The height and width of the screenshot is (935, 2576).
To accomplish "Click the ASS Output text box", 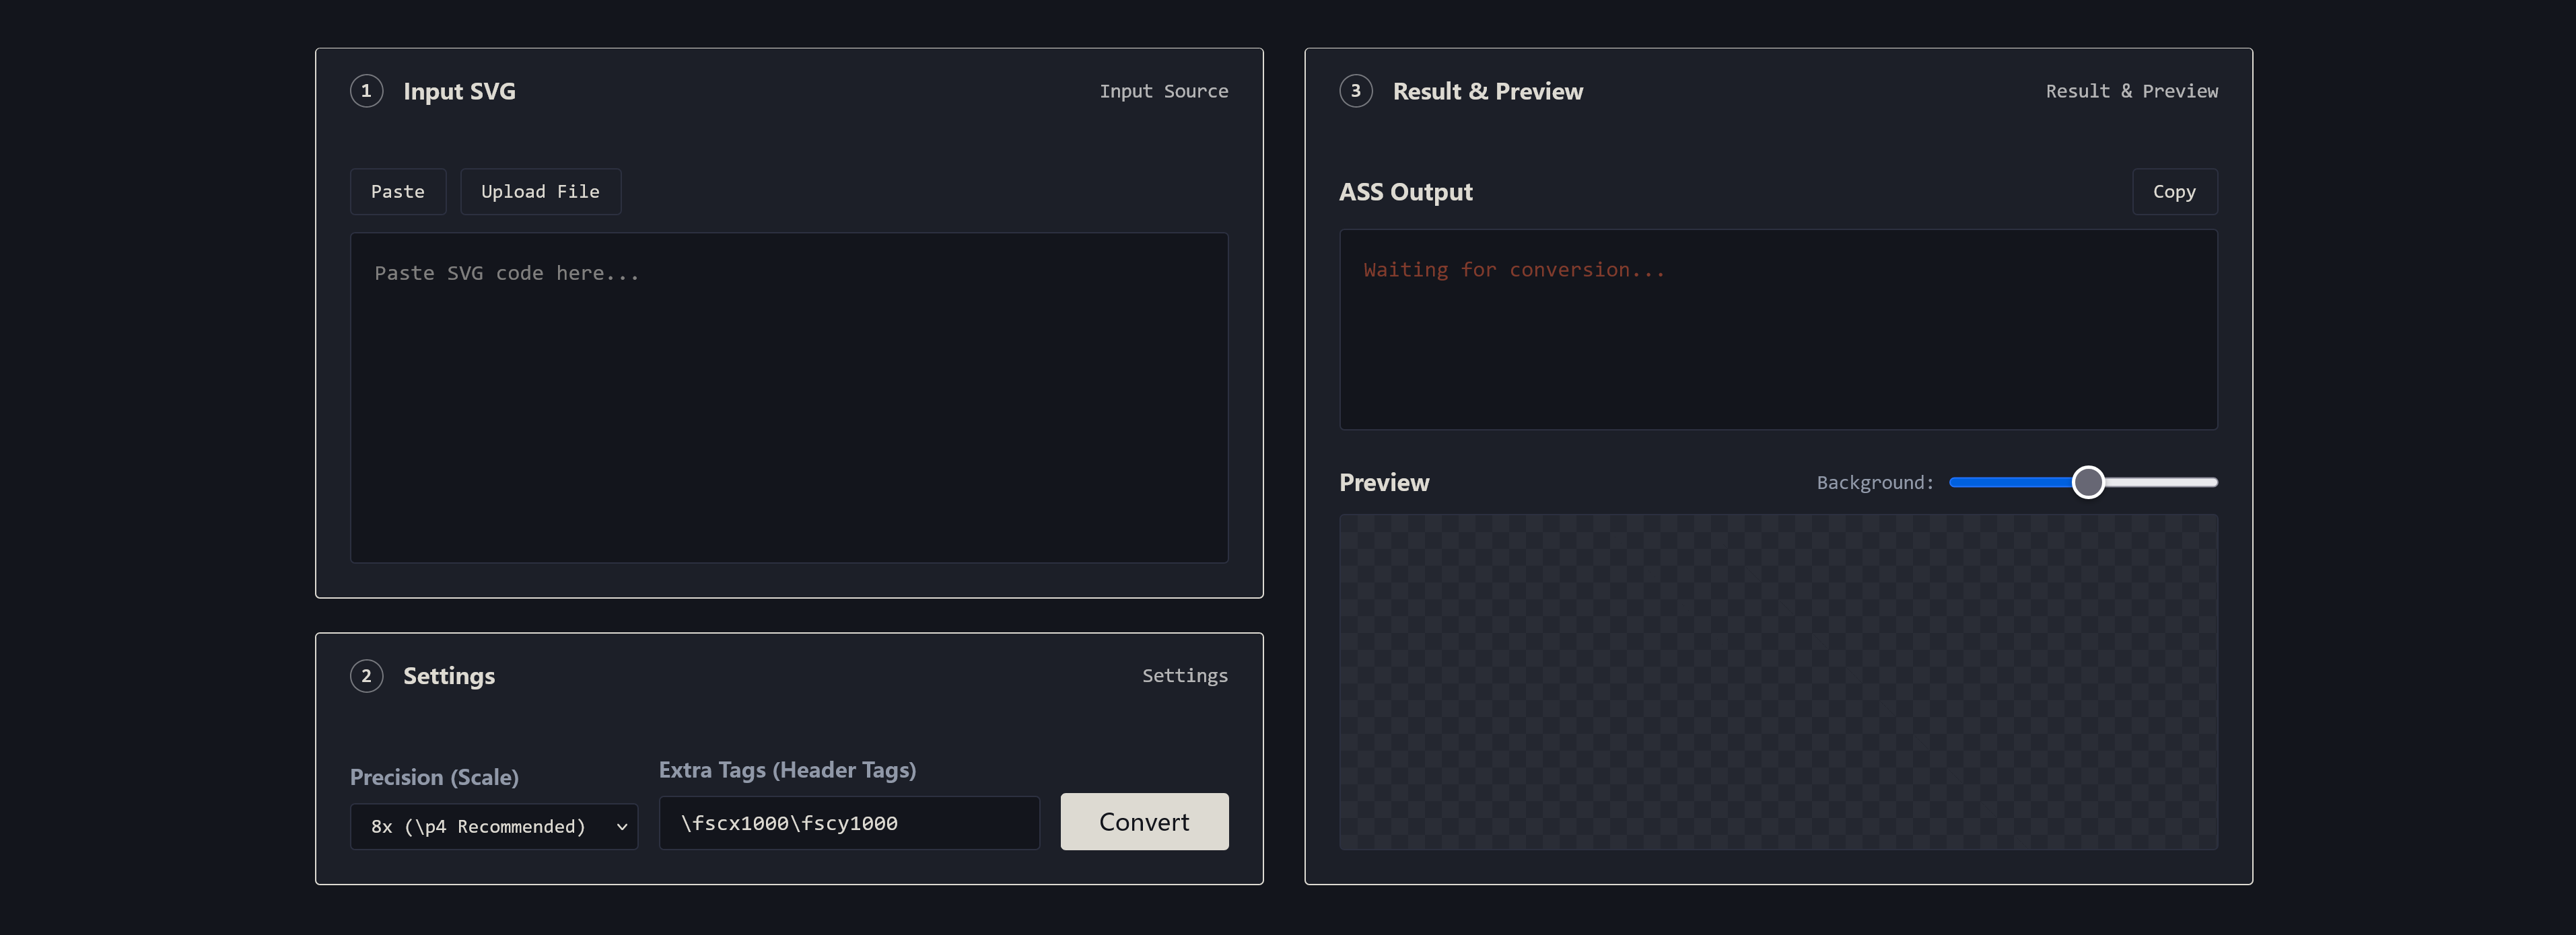I will pyautogui.click(x=1777, y=330).
